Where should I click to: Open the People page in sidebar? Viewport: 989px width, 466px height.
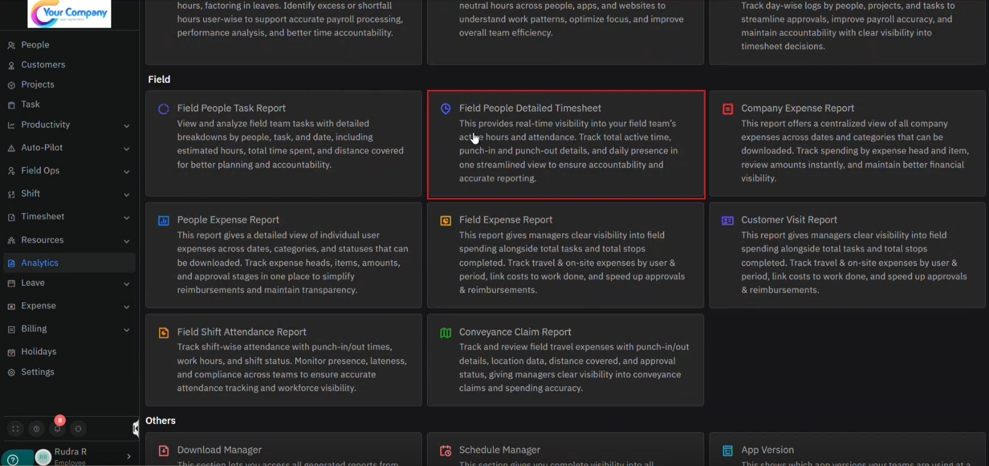pyautogui.click(x=35, y=45)
